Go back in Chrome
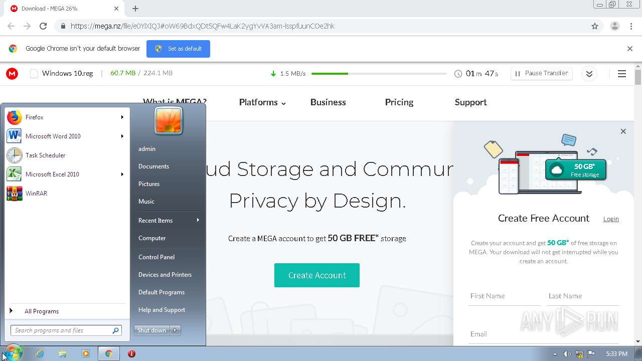Screen dimensions: 642x361 pos(11,26)
